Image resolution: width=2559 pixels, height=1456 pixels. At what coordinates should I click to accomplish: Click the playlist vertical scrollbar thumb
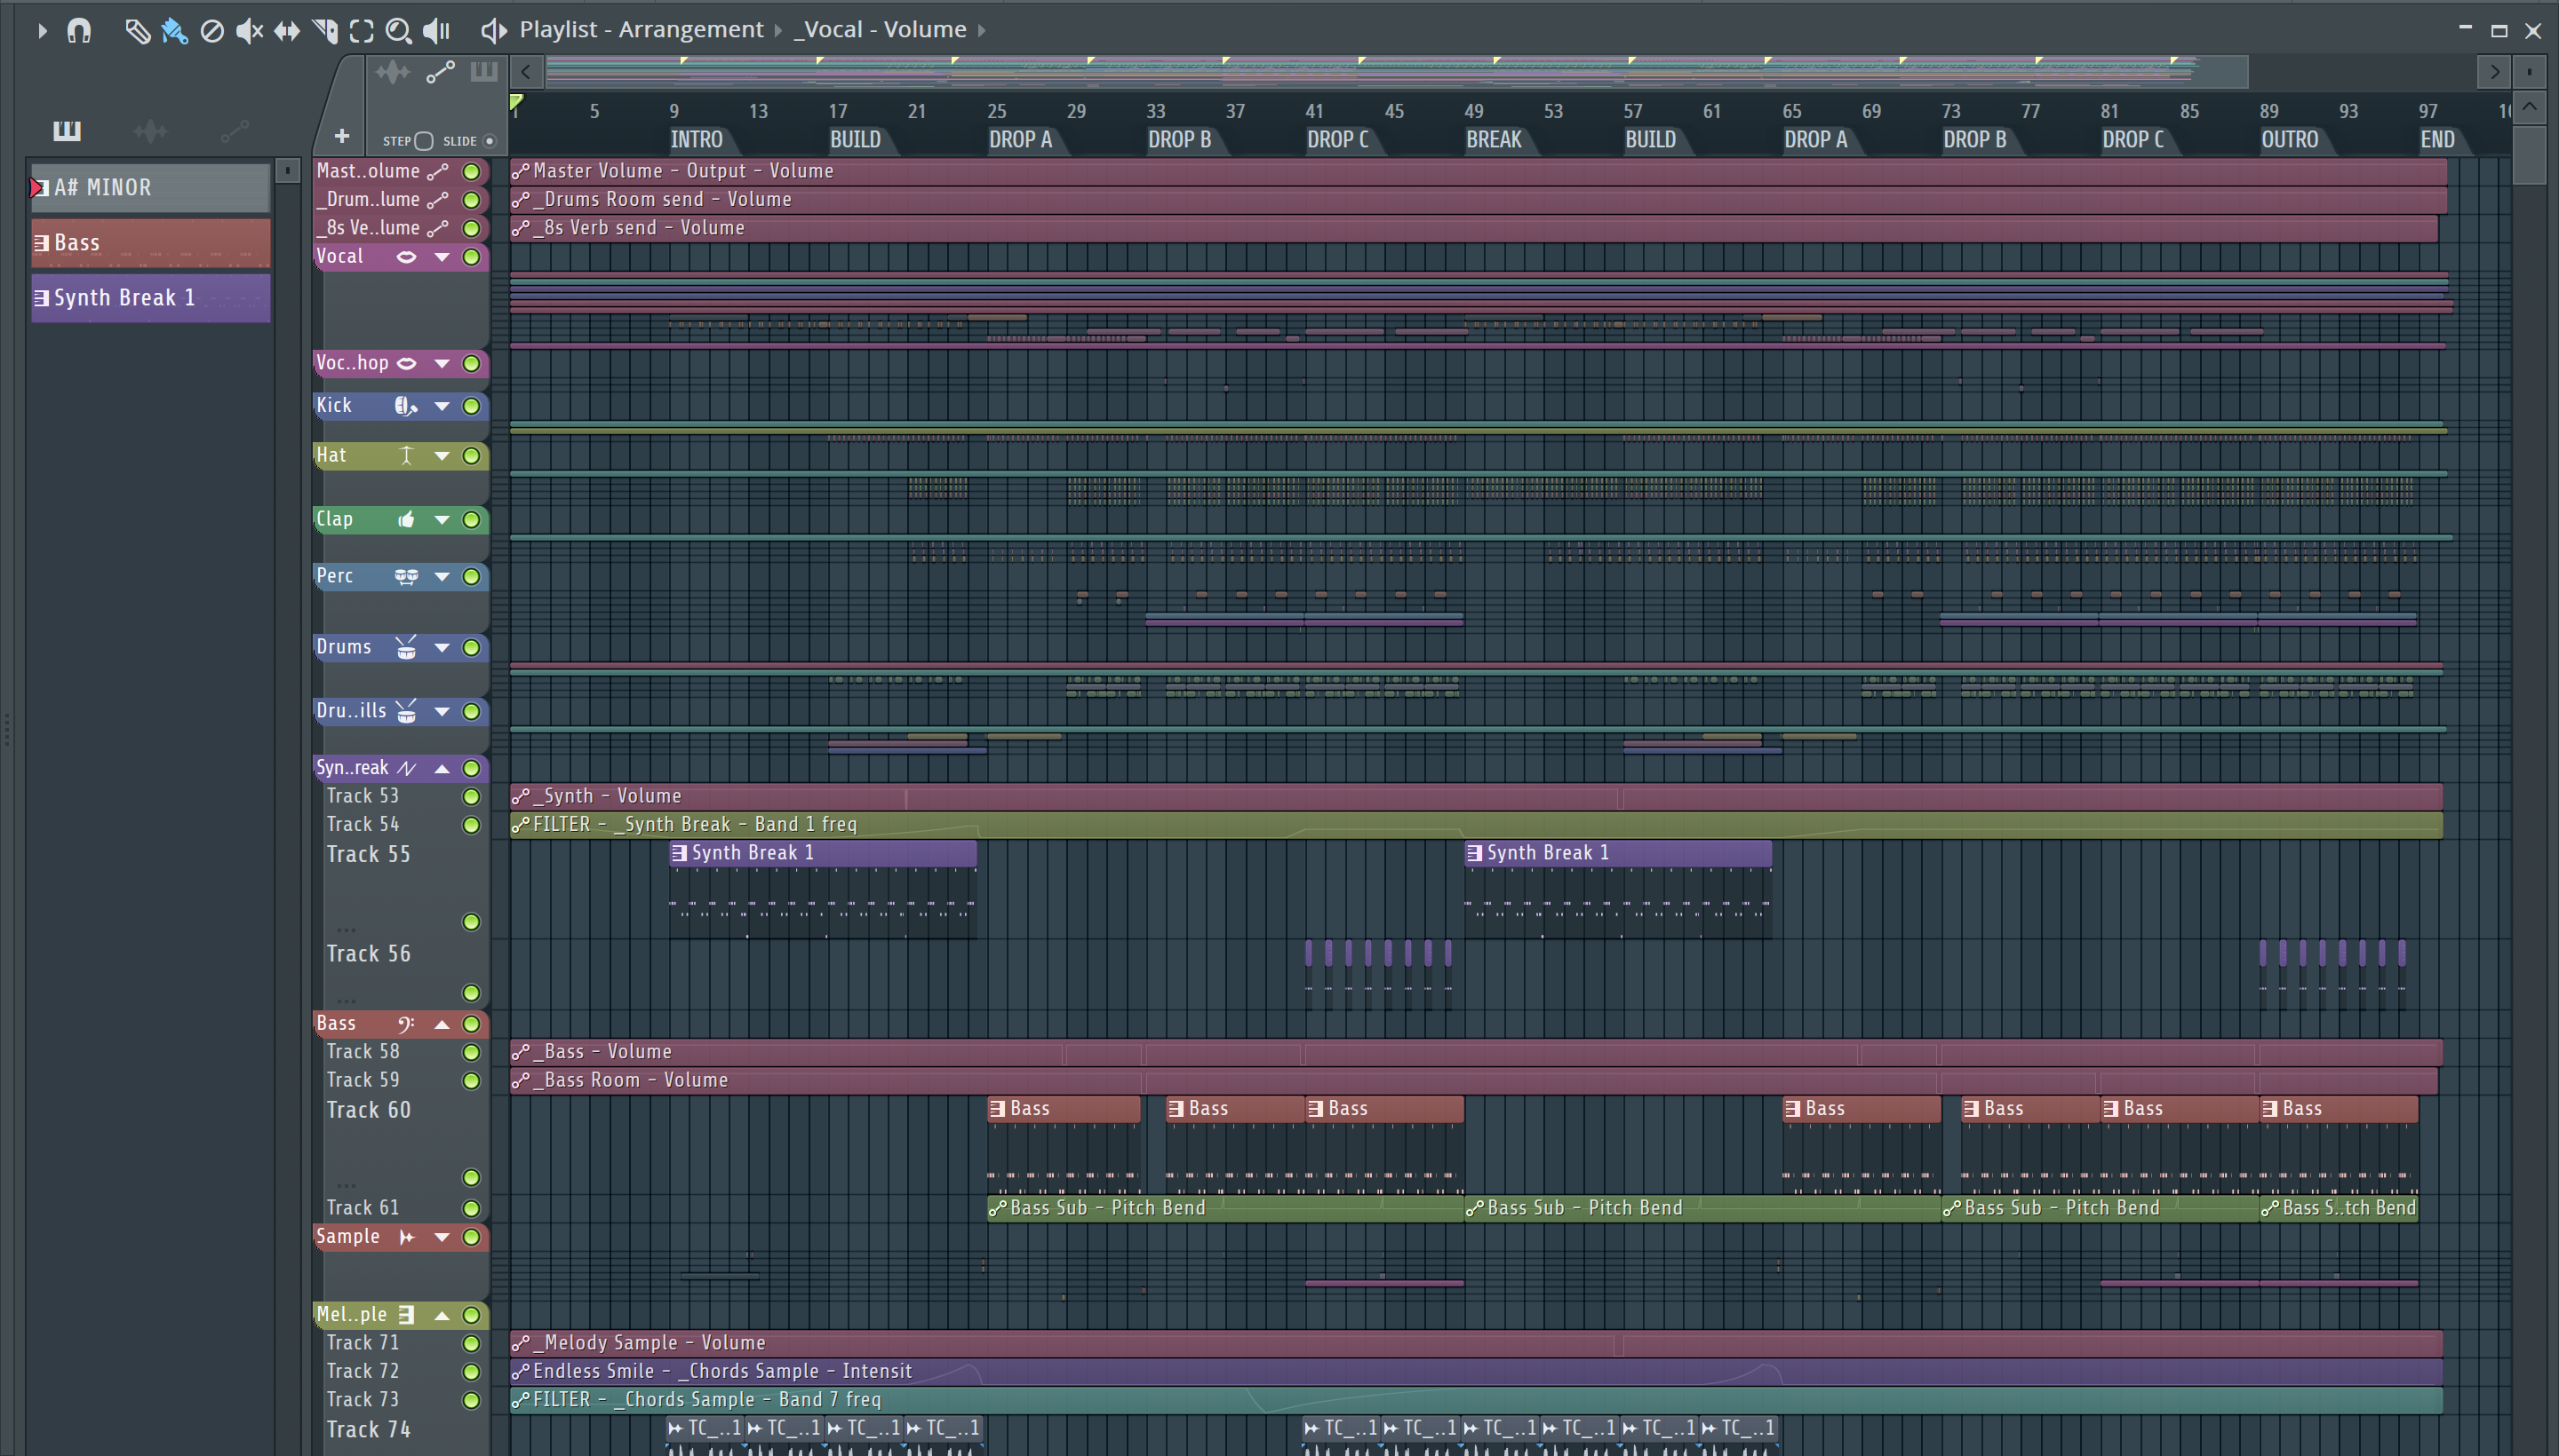(x=2528, y=155)
